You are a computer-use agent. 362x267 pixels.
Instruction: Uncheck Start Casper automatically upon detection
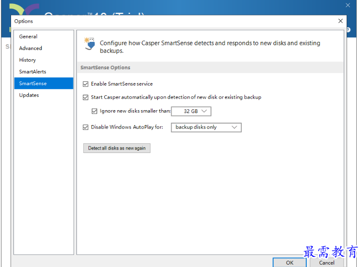[86, 98]
